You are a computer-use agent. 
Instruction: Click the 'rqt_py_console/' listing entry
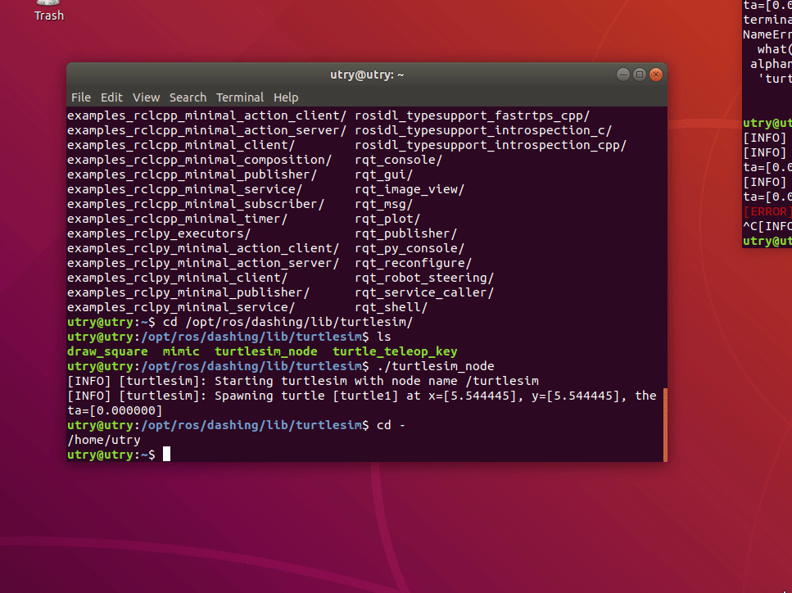coord(410,248)
